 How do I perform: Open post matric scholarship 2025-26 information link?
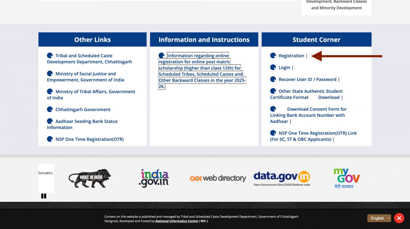[x=202, y=71]
